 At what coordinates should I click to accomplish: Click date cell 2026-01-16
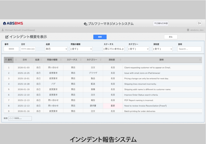(x=24, y=111)
